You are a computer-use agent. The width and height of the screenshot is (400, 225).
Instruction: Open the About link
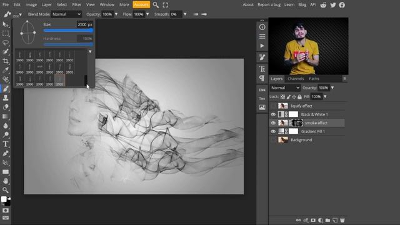pyautogui.click(x=248, y=4)
